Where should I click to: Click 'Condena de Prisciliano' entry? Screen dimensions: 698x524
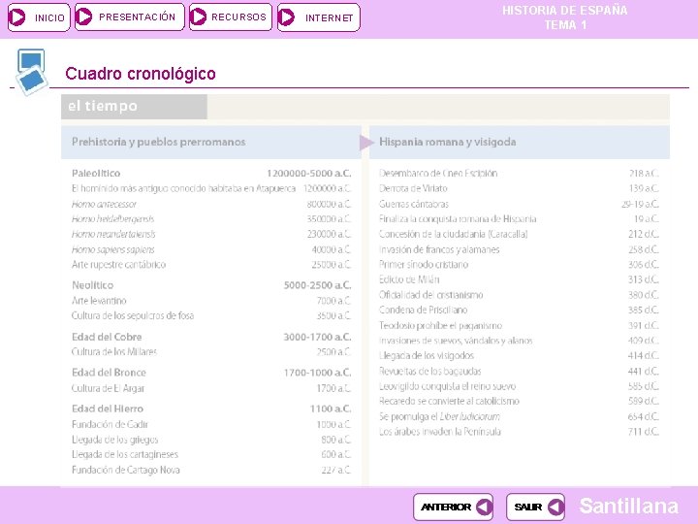coord(424,311)
